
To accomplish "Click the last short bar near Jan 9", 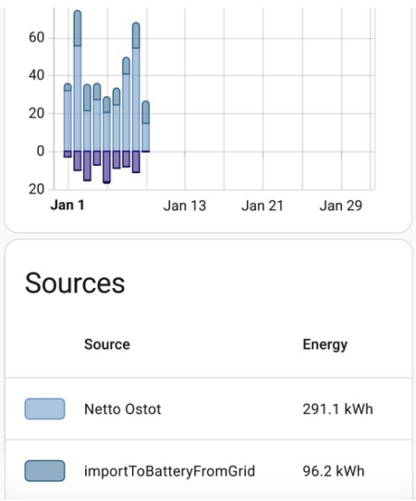I will pos(145,126).
